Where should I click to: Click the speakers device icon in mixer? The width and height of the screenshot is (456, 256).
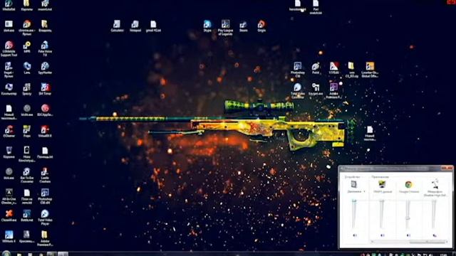[x=353, y=184]
